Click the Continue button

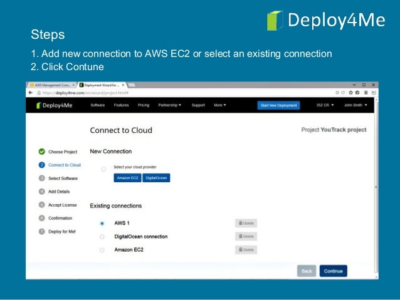click(333, 271)
